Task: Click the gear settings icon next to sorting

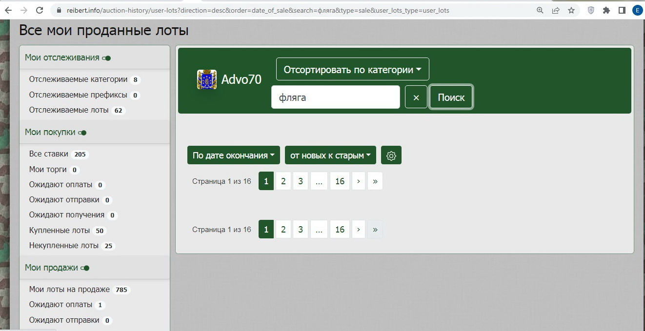Action: pos(391,156)
